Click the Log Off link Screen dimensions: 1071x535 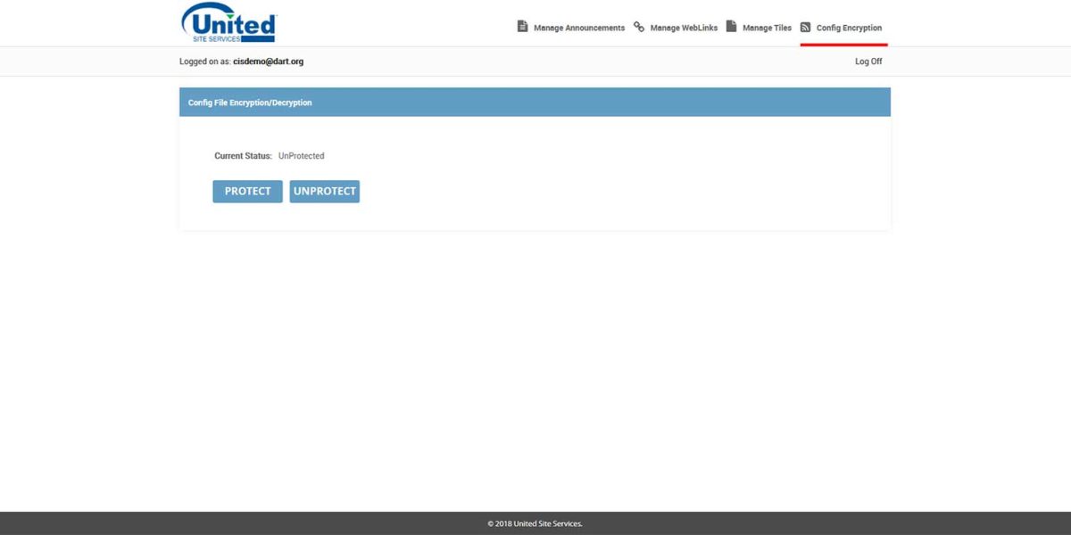click(x=868, y=61)
